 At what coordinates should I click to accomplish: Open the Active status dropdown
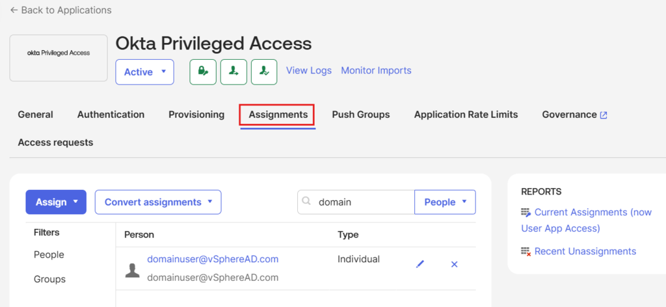click(145, 72)
